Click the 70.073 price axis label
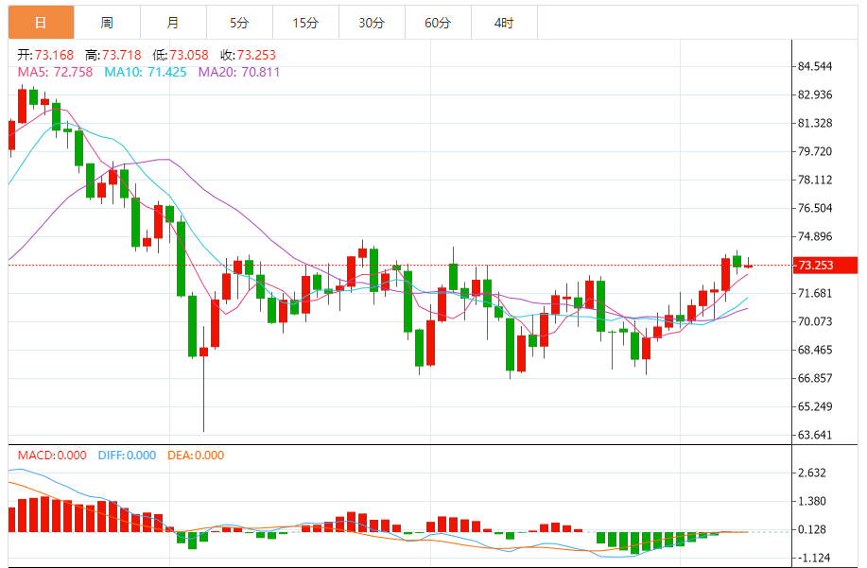867x568 pixels. pos(815,321)
